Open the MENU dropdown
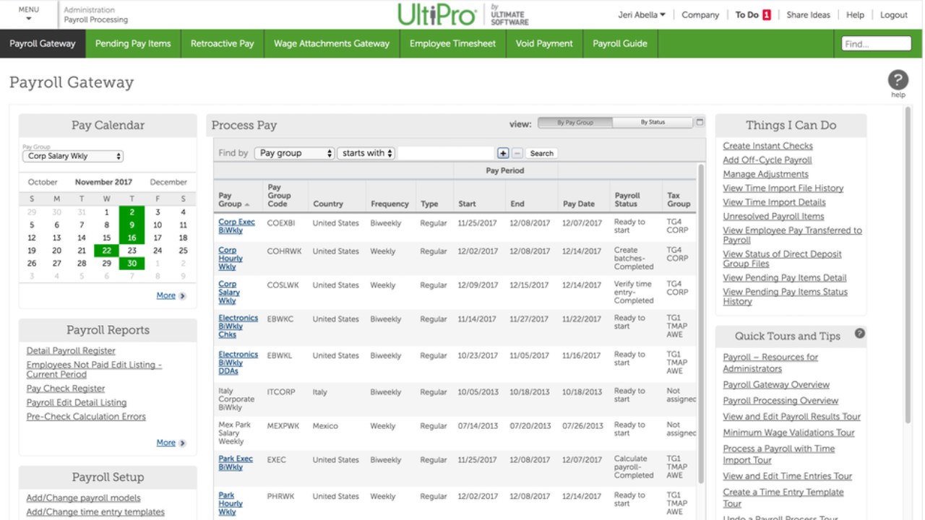Screen dimensions: 925x520 [x=29, y=14]
